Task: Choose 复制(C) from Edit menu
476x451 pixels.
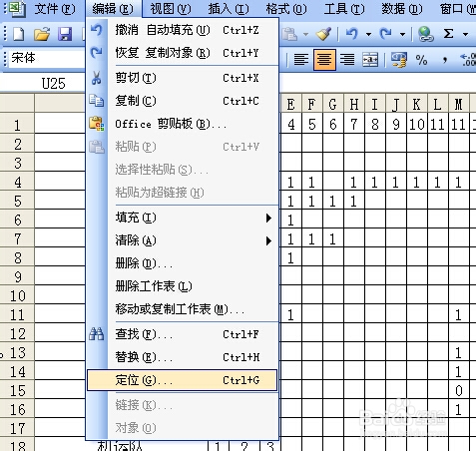Action: pos(183,101)
